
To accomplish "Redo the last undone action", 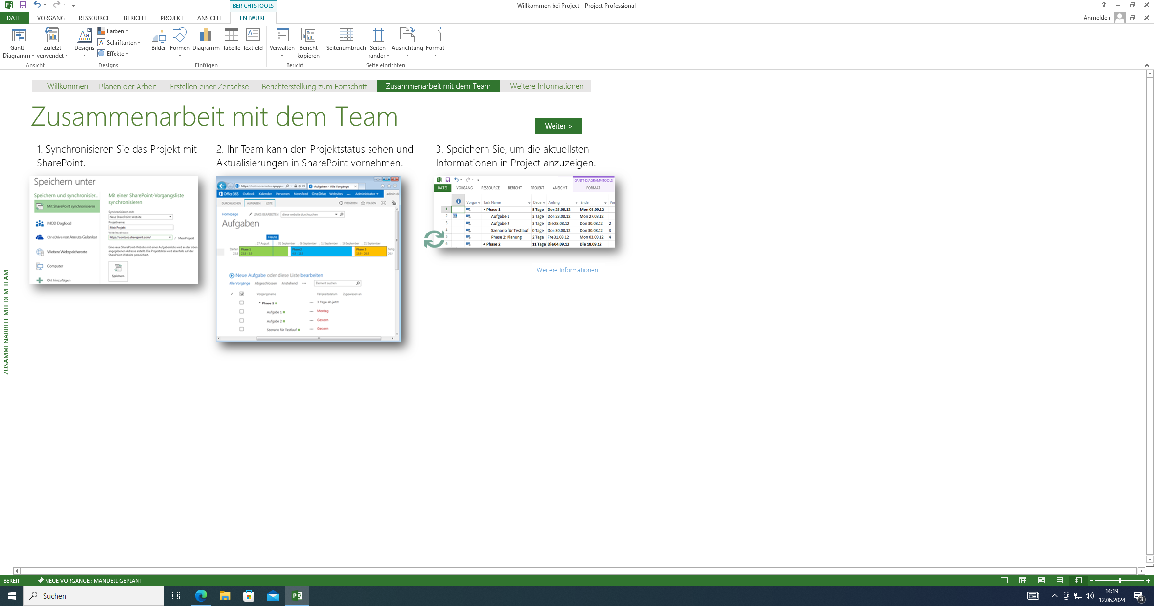I will (56, 5).
